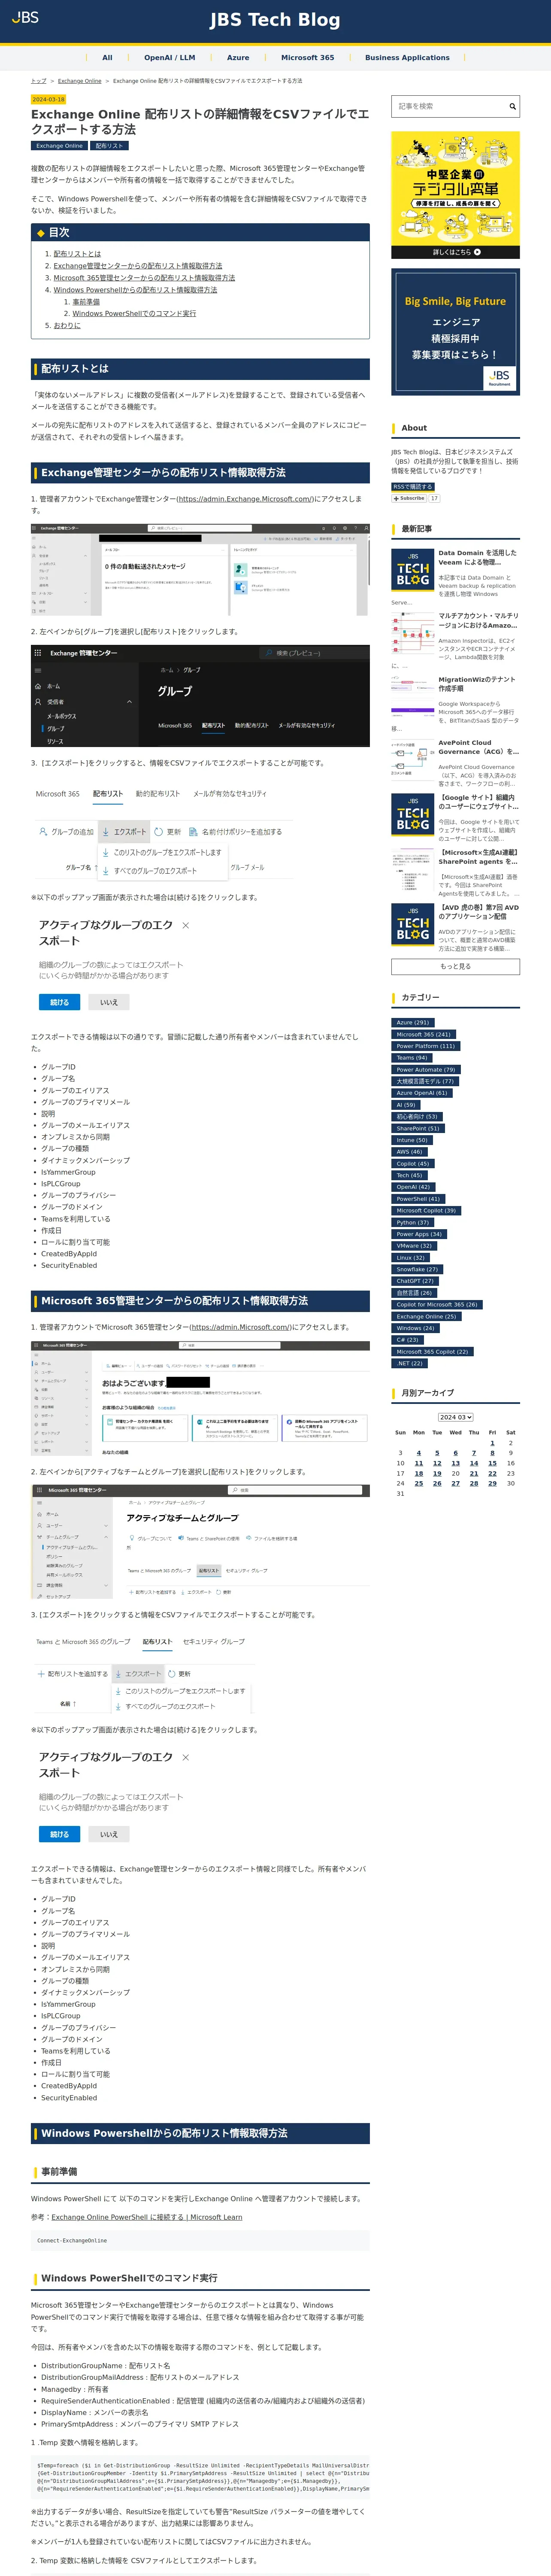Go to トップ breadcrumb link
This screenshot has height=2576, width=551.
(x=39, y=81)
